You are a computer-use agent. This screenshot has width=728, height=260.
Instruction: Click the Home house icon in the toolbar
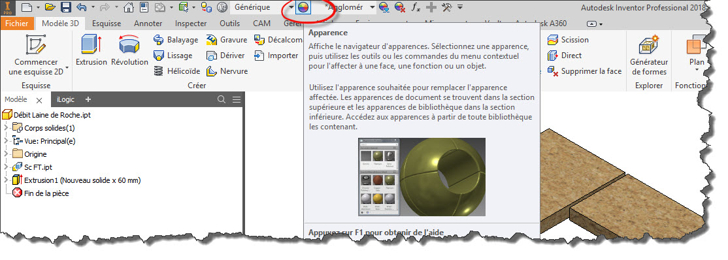[129, 7]
